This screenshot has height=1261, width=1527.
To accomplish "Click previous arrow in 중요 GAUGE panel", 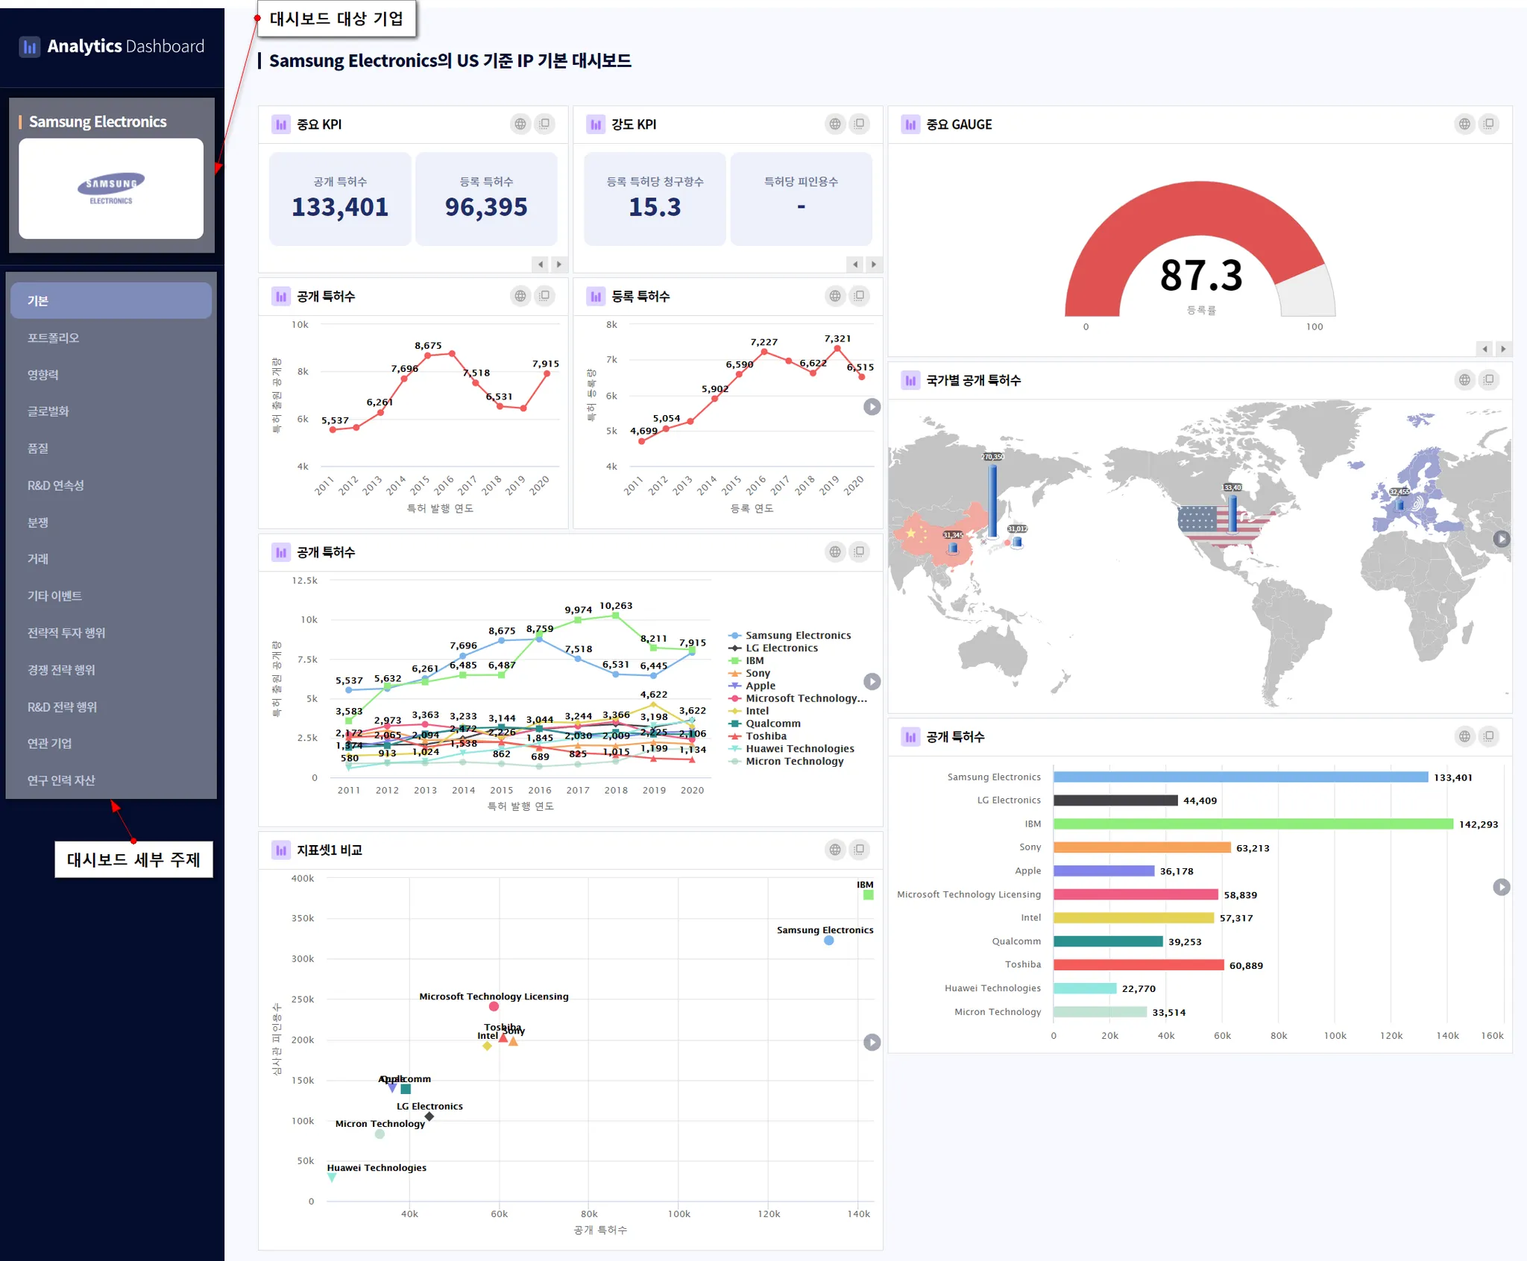I will (1485, 349).
